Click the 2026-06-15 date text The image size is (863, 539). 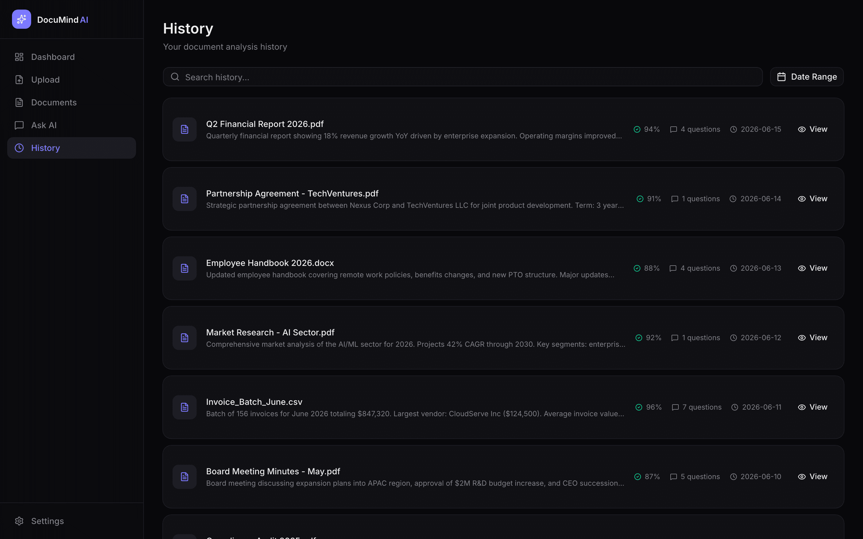(x=761, y=129)
